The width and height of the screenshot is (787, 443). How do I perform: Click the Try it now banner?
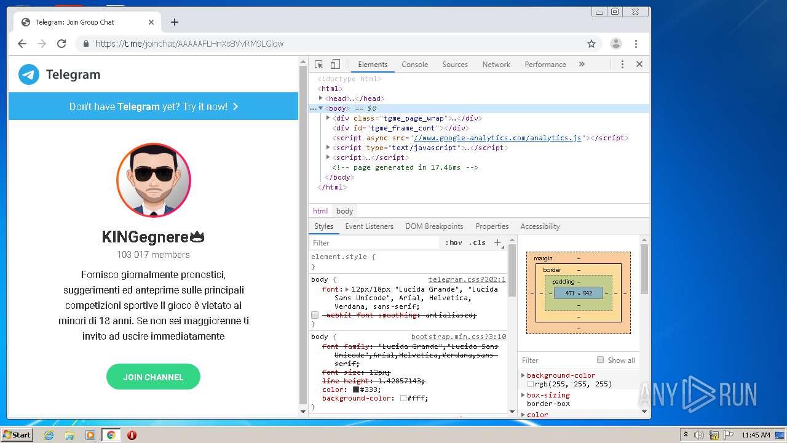[153, 106]
